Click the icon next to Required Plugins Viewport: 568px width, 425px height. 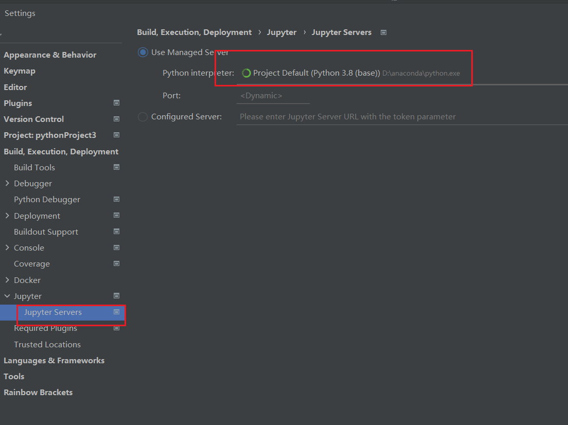116,328
